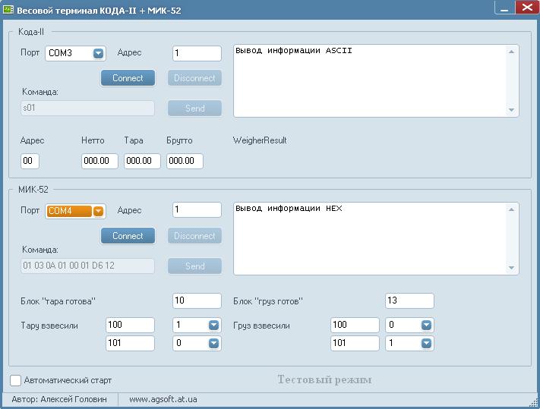Click the application icon in title bar
Screen dimensions: 540x409
coord(8,9)
